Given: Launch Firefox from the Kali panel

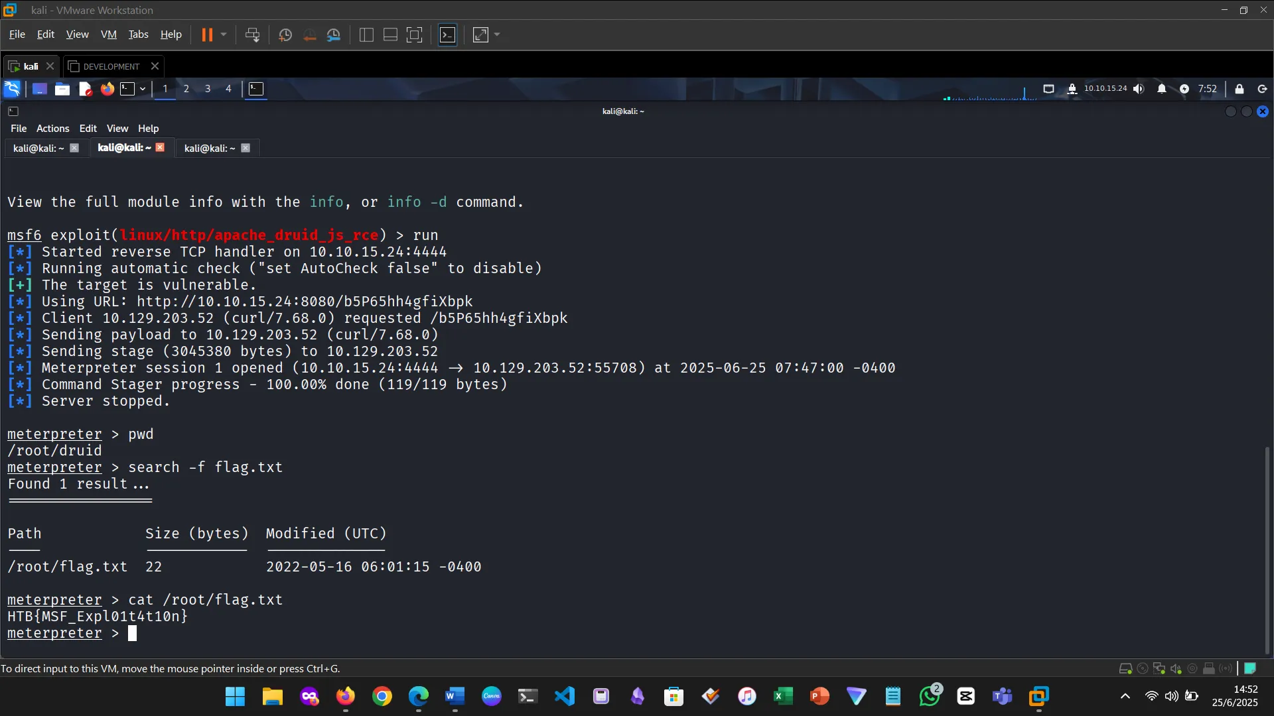Looking at the screenshot, I should tap(107, 89).
